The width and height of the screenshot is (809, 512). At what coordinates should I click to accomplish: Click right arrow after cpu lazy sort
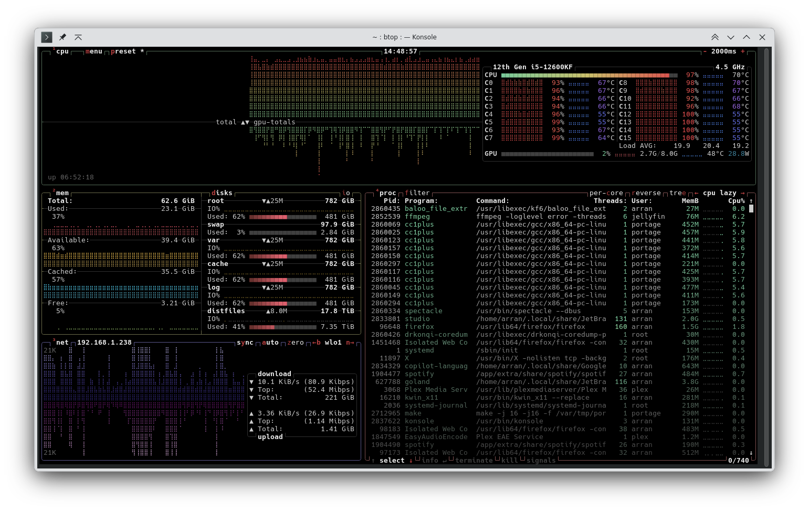(x=743, y=193)
